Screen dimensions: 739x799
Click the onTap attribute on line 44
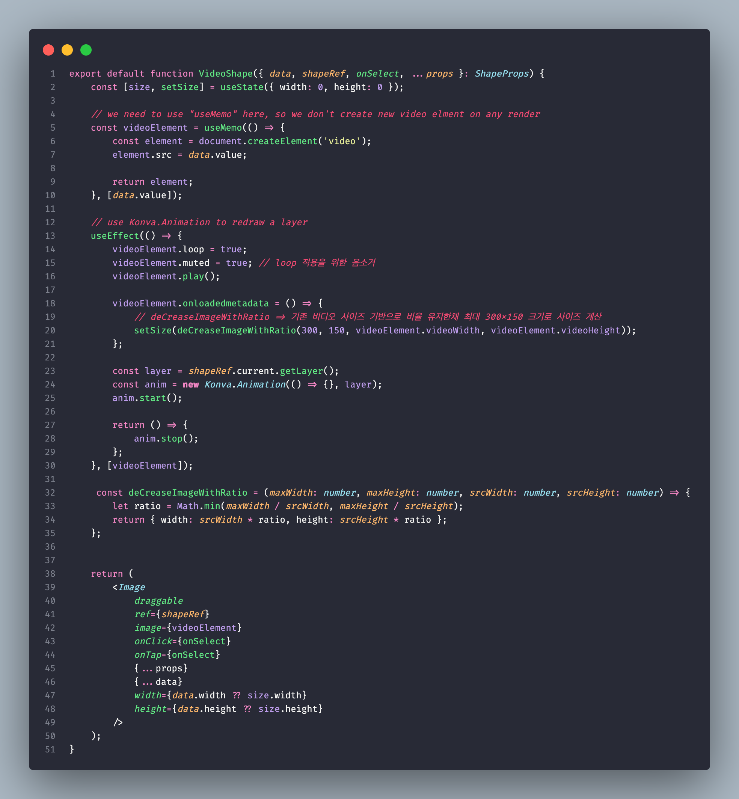[148, 655]
